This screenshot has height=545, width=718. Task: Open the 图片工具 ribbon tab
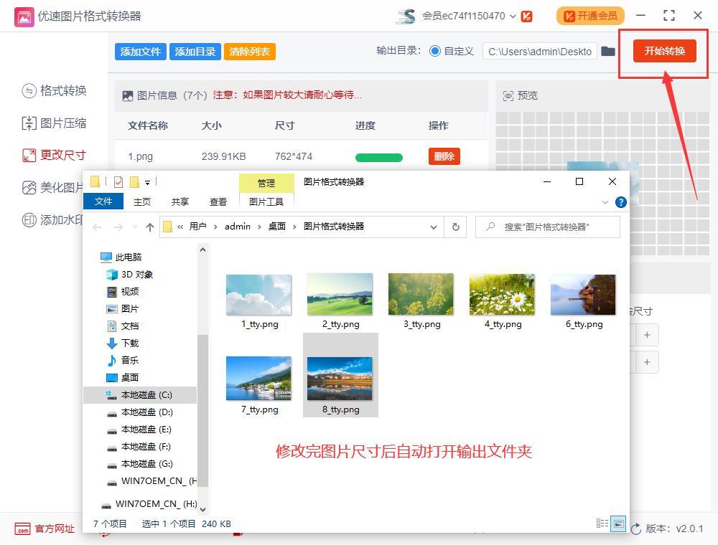pyautogui.click(x=266, y=202)
